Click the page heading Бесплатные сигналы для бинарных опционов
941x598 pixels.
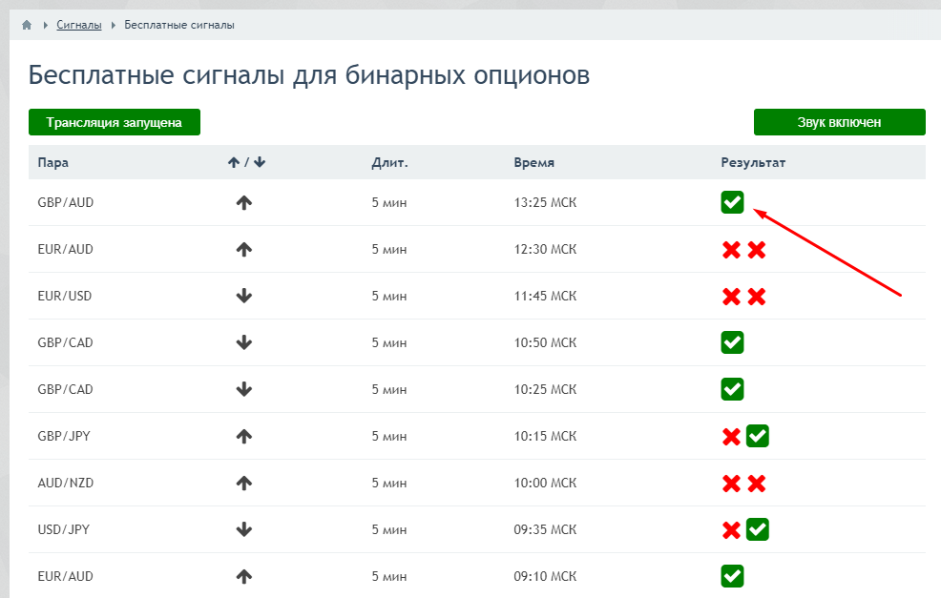coord(309,75)
